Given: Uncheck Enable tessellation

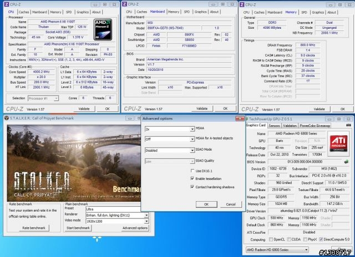Looking at the screenshot, I should tap(192, 178).
